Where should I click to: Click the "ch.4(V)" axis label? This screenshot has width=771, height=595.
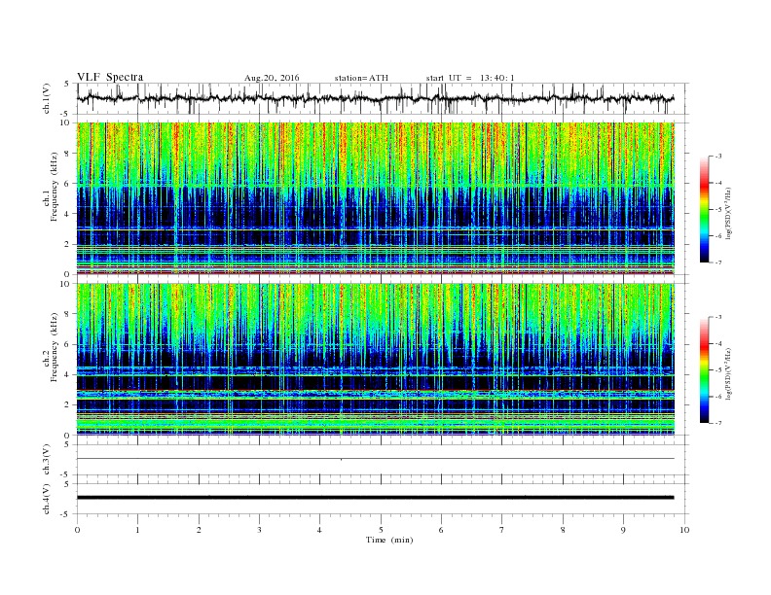coord(47,501)
